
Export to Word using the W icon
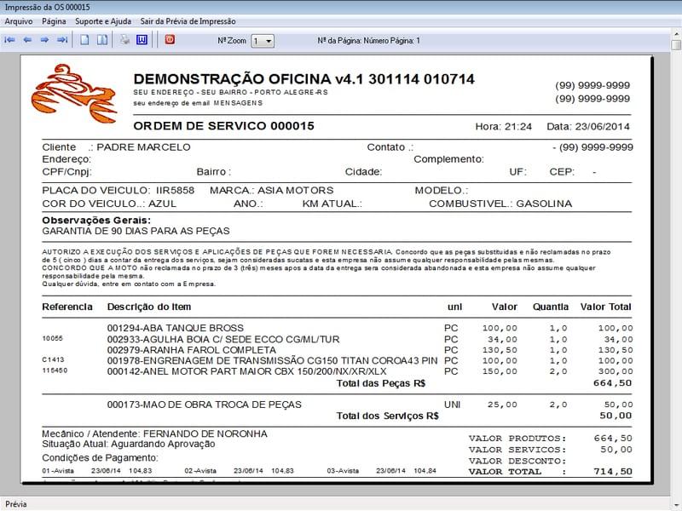[142, 38]
